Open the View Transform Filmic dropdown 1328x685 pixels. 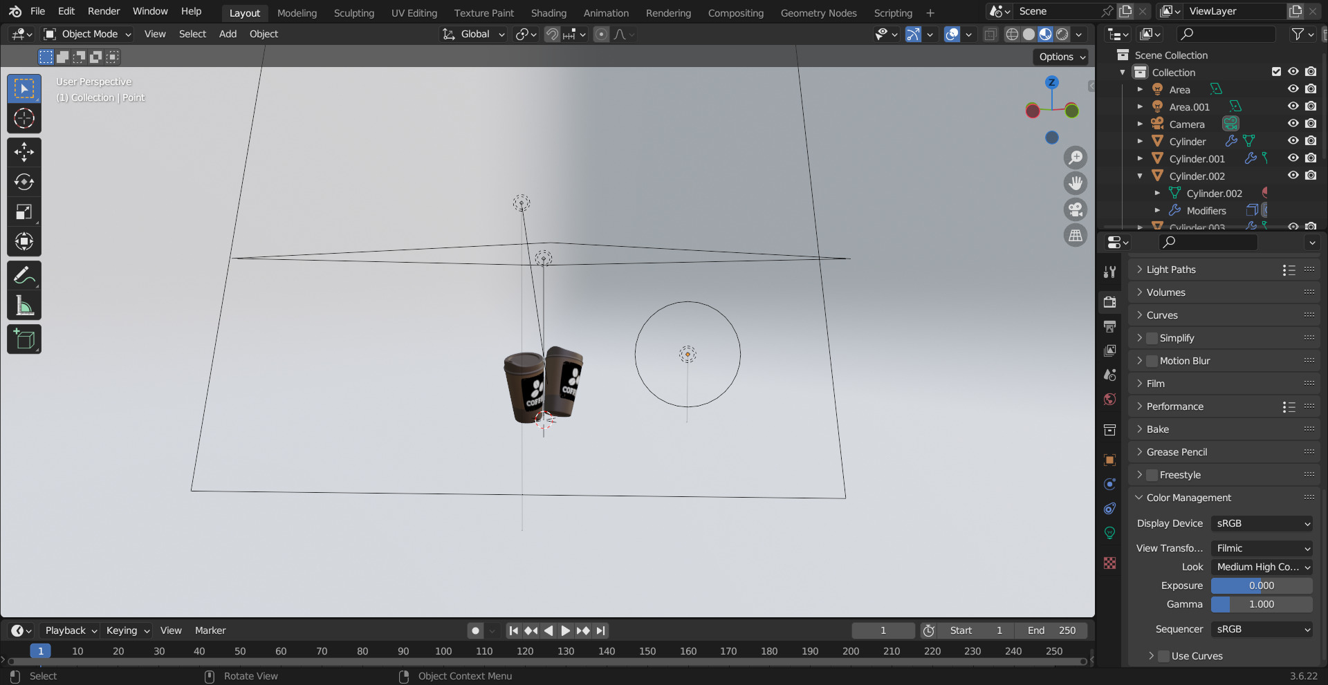coord(1262,548)
